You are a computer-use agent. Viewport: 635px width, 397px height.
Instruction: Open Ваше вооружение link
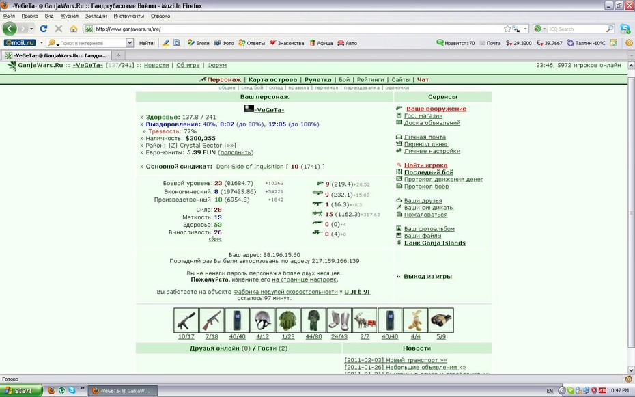(436, 109)
